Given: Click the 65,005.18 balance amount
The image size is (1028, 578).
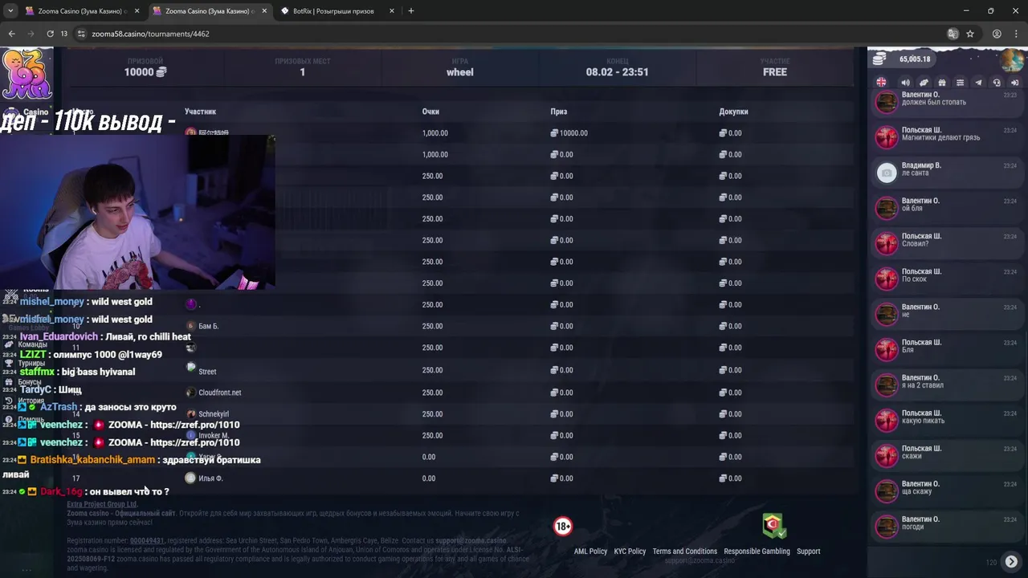Looking at the screenshot, I should click(x=915, y=59).
